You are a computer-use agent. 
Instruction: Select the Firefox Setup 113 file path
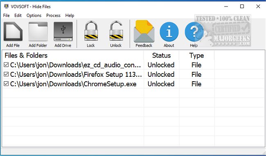(x=76, y=74)
